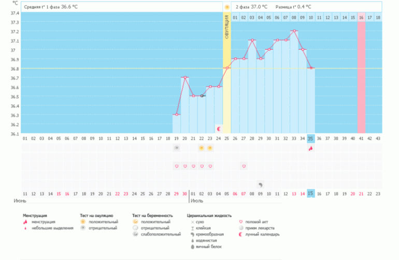The image size is (399, 260).
Task: Click the first Июнь month label
Action: (x=20, y=201)
